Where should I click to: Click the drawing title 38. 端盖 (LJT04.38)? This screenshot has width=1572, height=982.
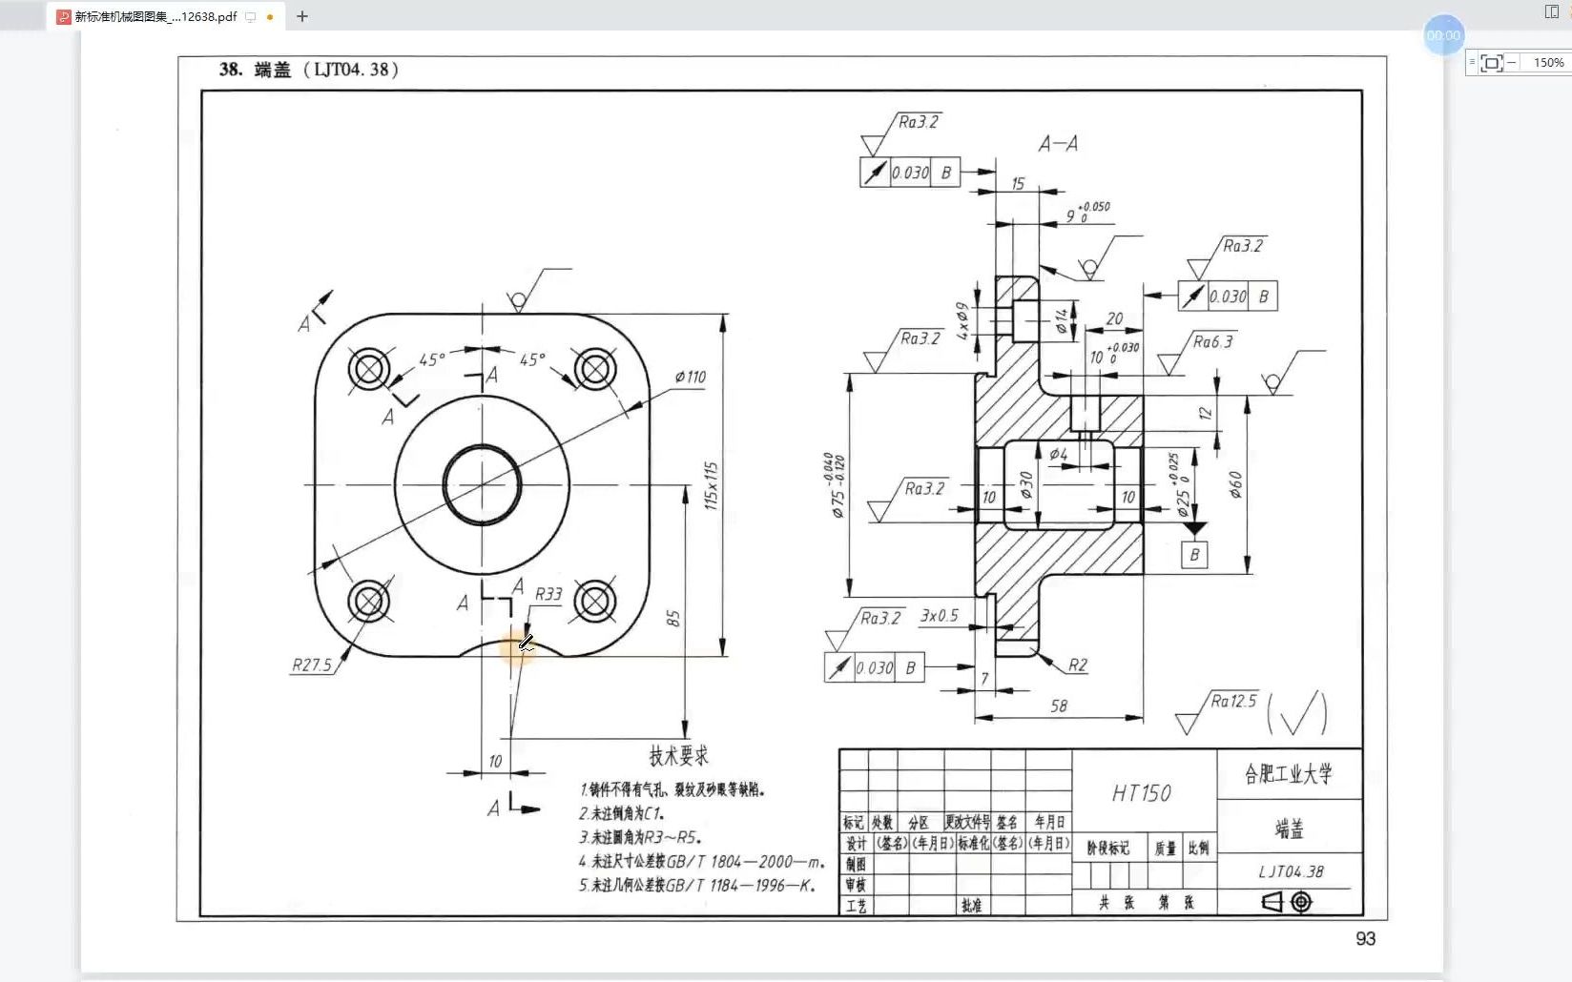309,70
